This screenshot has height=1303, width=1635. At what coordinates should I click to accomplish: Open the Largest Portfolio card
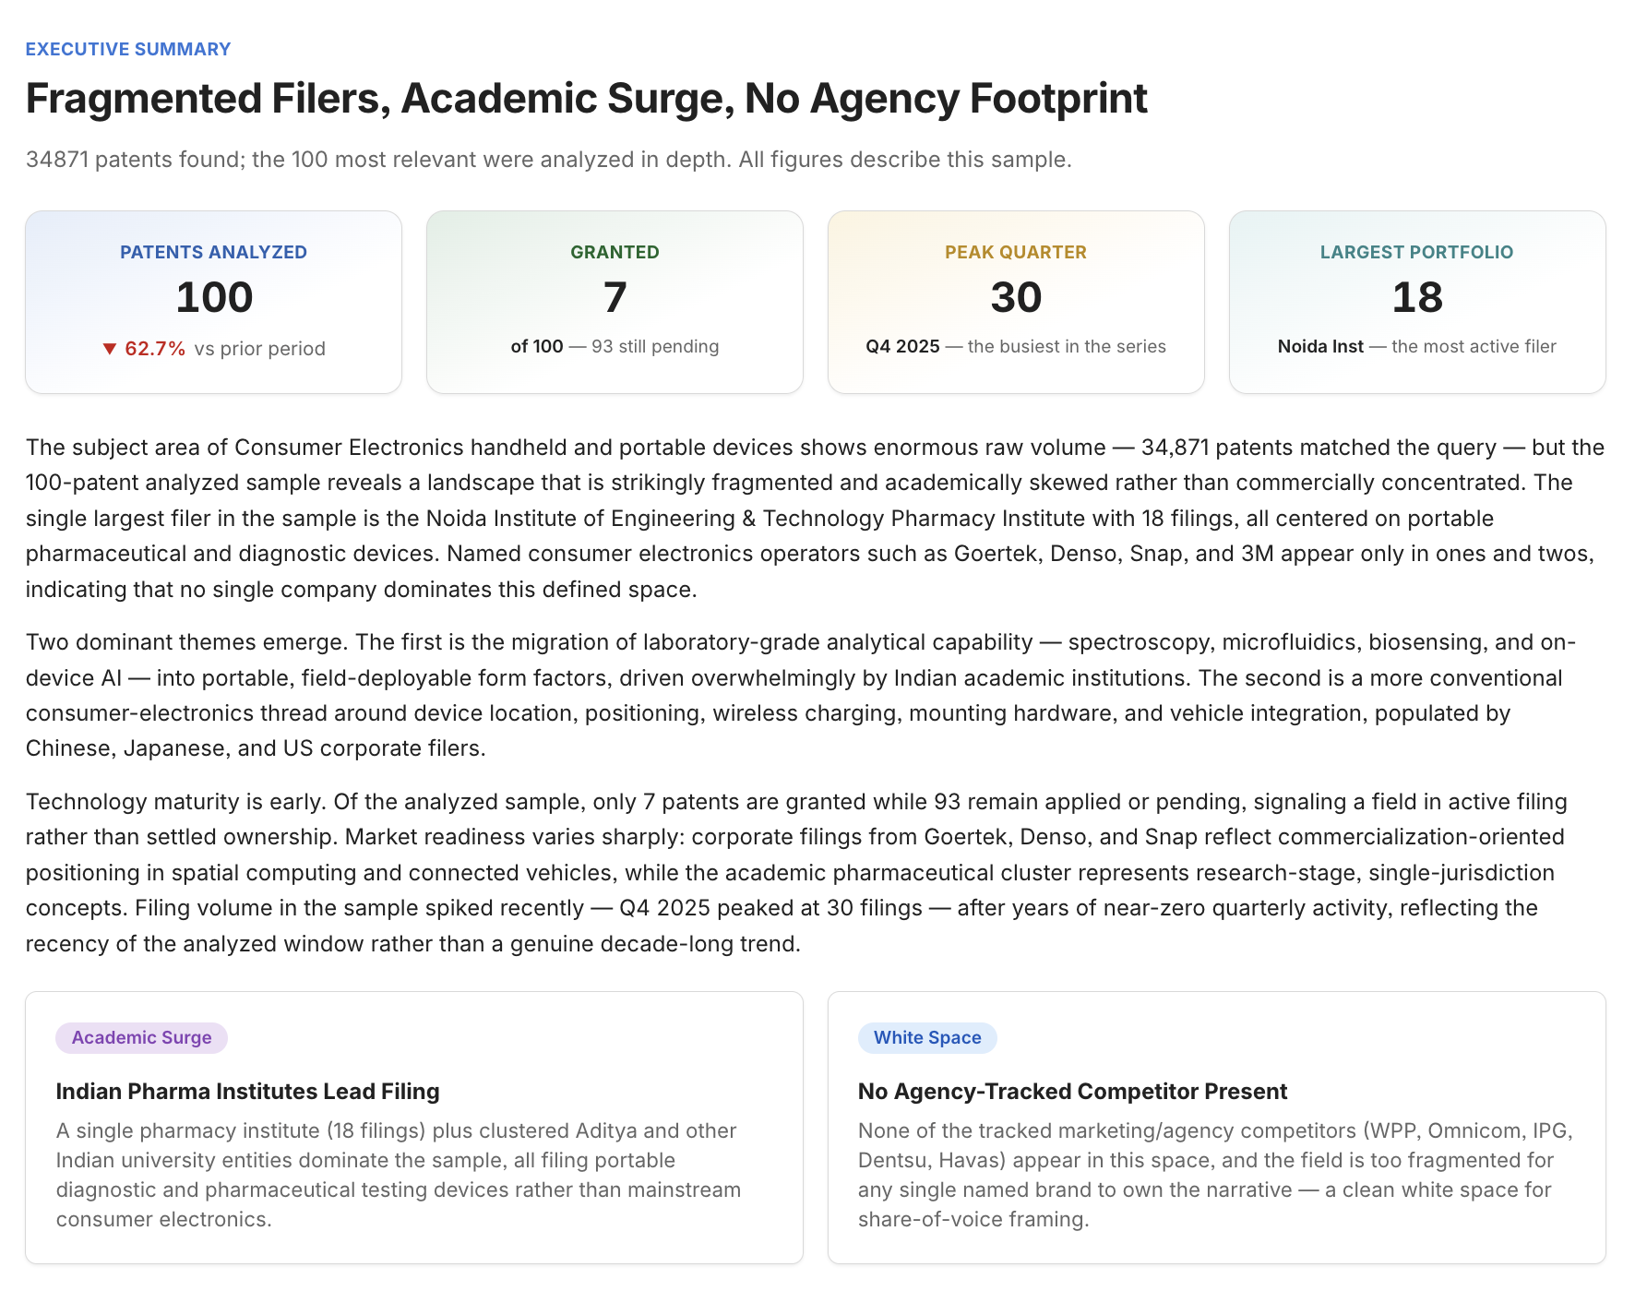[x=1417, y=302]
